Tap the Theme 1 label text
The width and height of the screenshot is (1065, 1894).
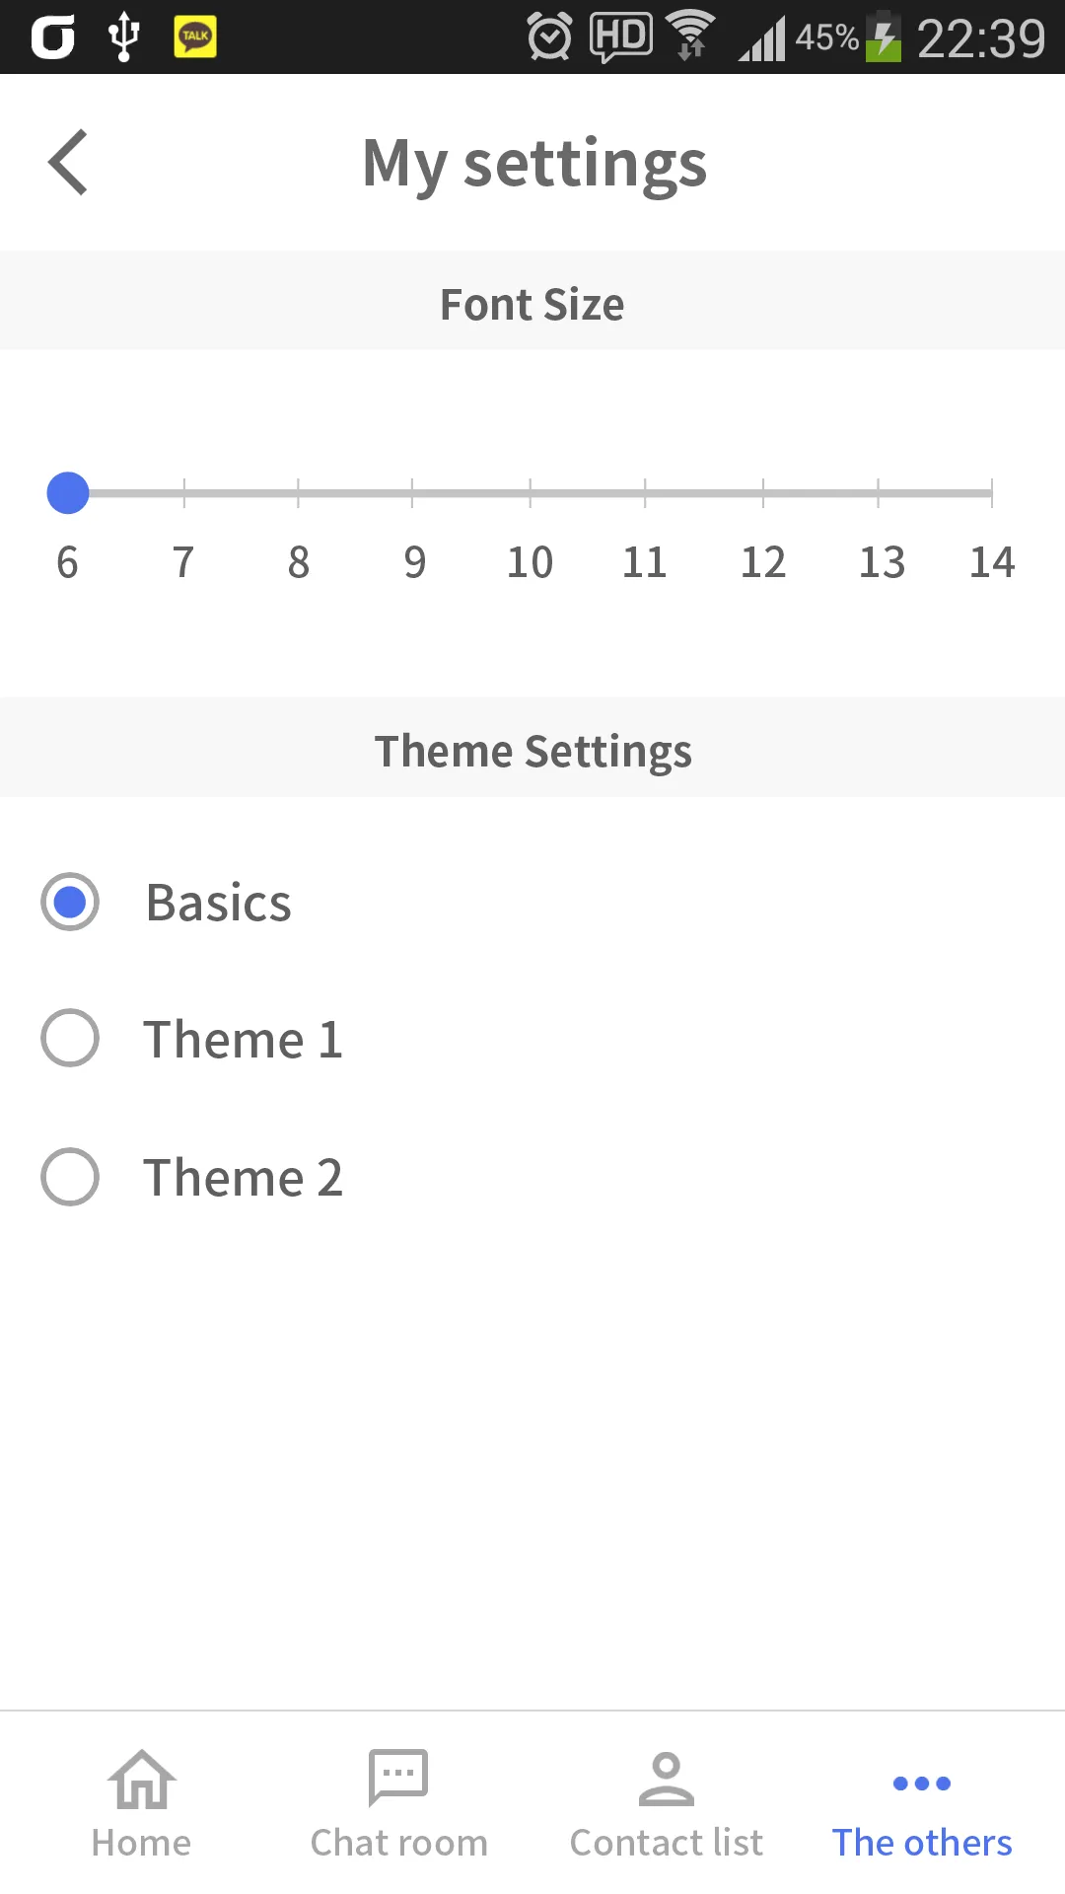(x=243, y=1040)
